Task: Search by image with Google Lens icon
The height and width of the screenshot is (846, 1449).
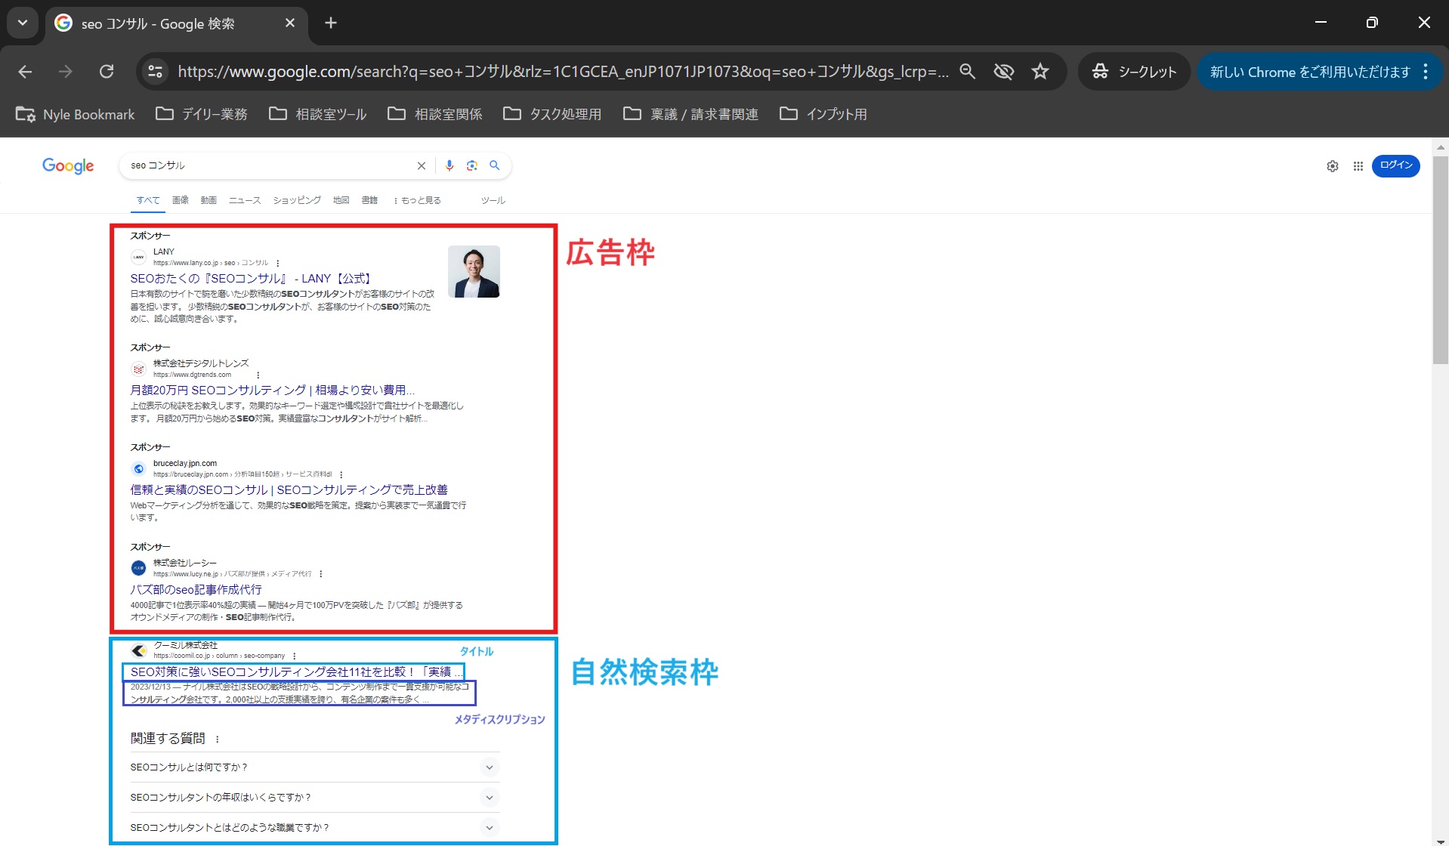Action: click(472, 165)
